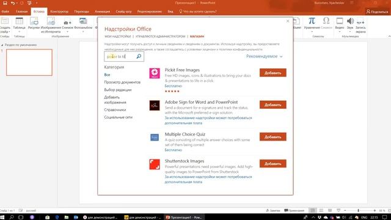Collapse the ribbon with the chevron
This screenshot has width=391, height=220.
pos(389,37)
